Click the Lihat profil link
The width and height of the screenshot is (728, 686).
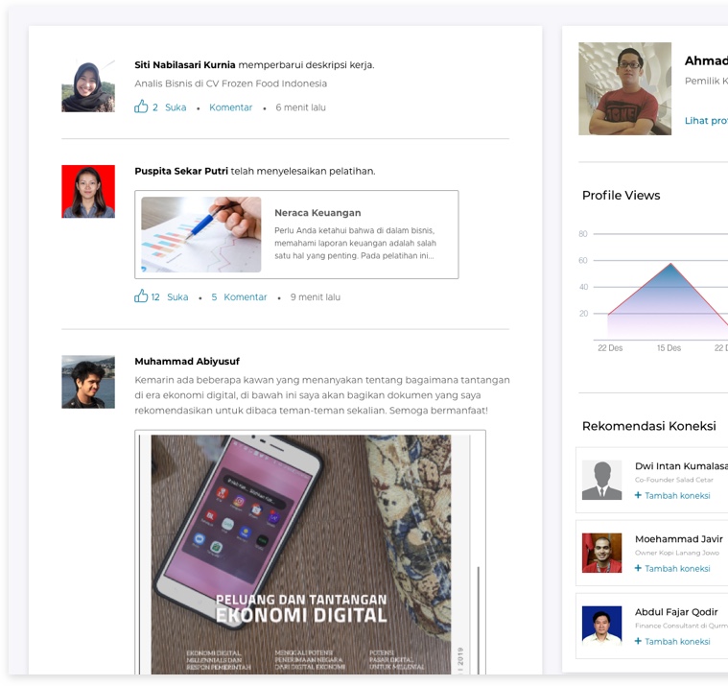point(706,121)
